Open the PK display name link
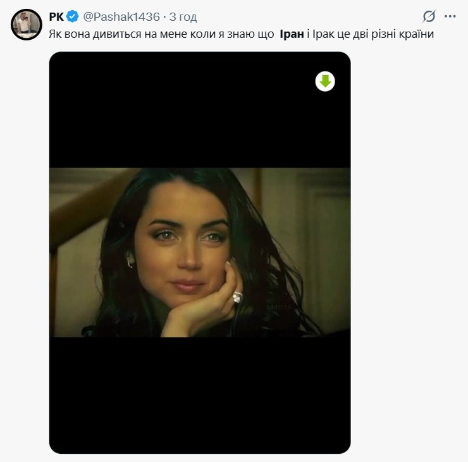Viewport: 468px width, 462px height. [56, 16]
